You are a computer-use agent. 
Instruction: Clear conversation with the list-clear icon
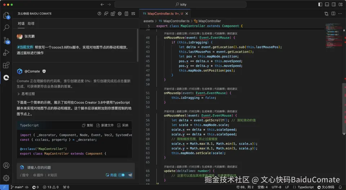(133, 14)
